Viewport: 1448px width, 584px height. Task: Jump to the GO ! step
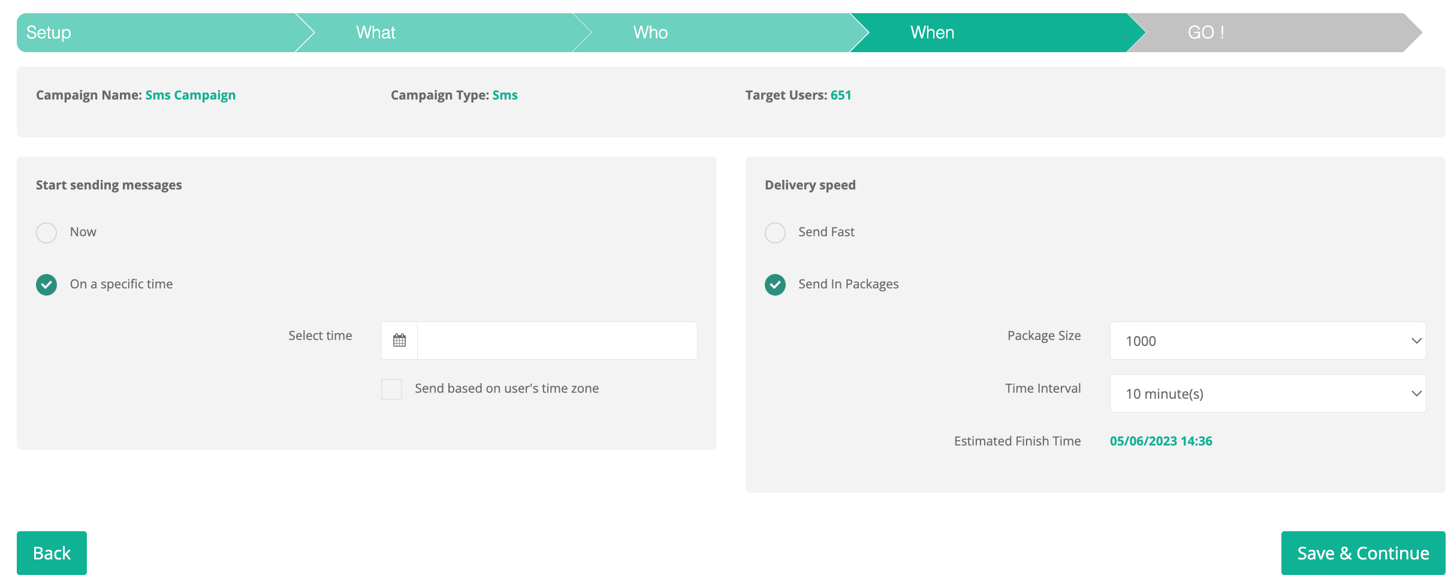(1206, 32)
